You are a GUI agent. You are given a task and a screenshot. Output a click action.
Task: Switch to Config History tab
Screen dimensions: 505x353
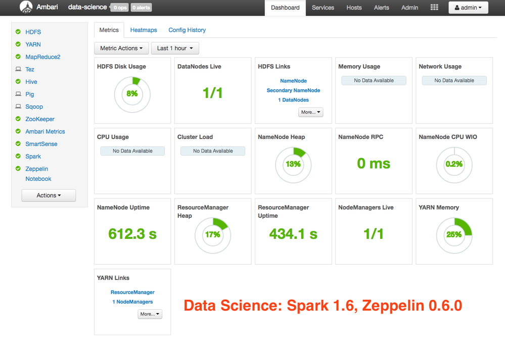(x=187, y=30)
